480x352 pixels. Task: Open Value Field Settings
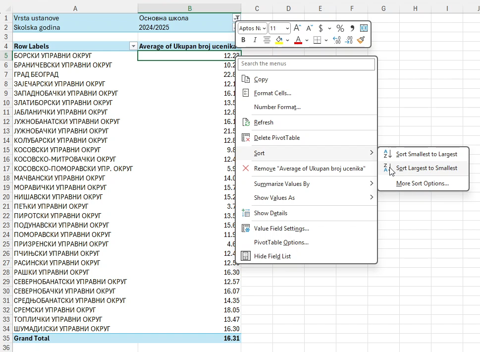pyautogui.click(x=307, y=228)
